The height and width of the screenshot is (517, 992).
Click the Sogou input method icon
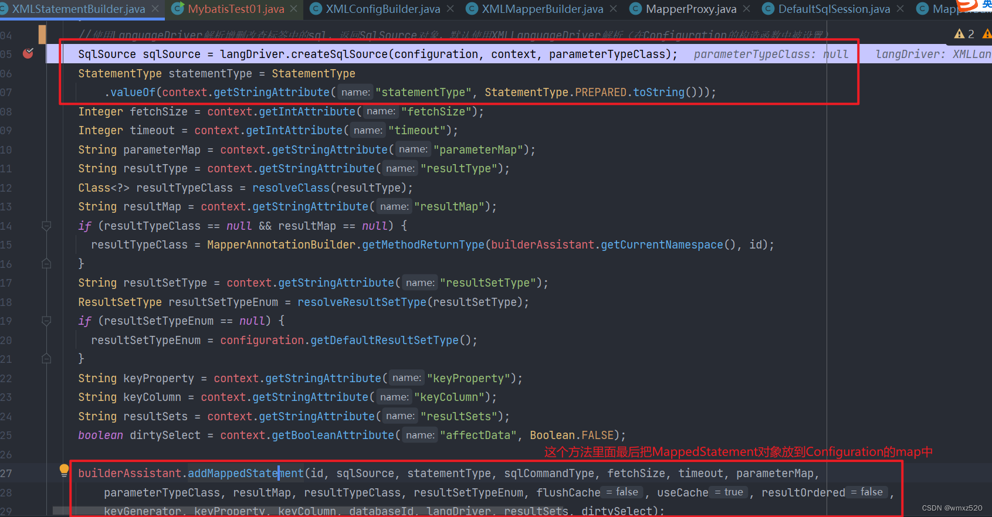[x=967, y=5]
